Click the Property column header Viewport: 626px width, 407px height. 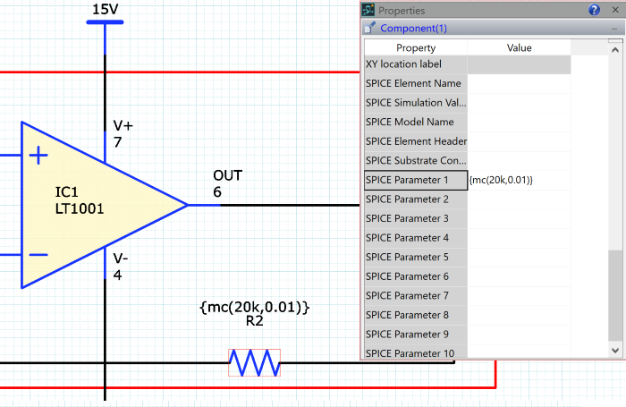coord(416,47)
